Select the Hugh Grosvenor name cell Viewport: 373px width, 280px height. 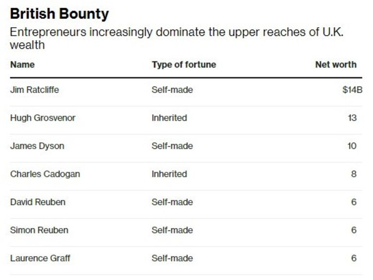(43, 118)
